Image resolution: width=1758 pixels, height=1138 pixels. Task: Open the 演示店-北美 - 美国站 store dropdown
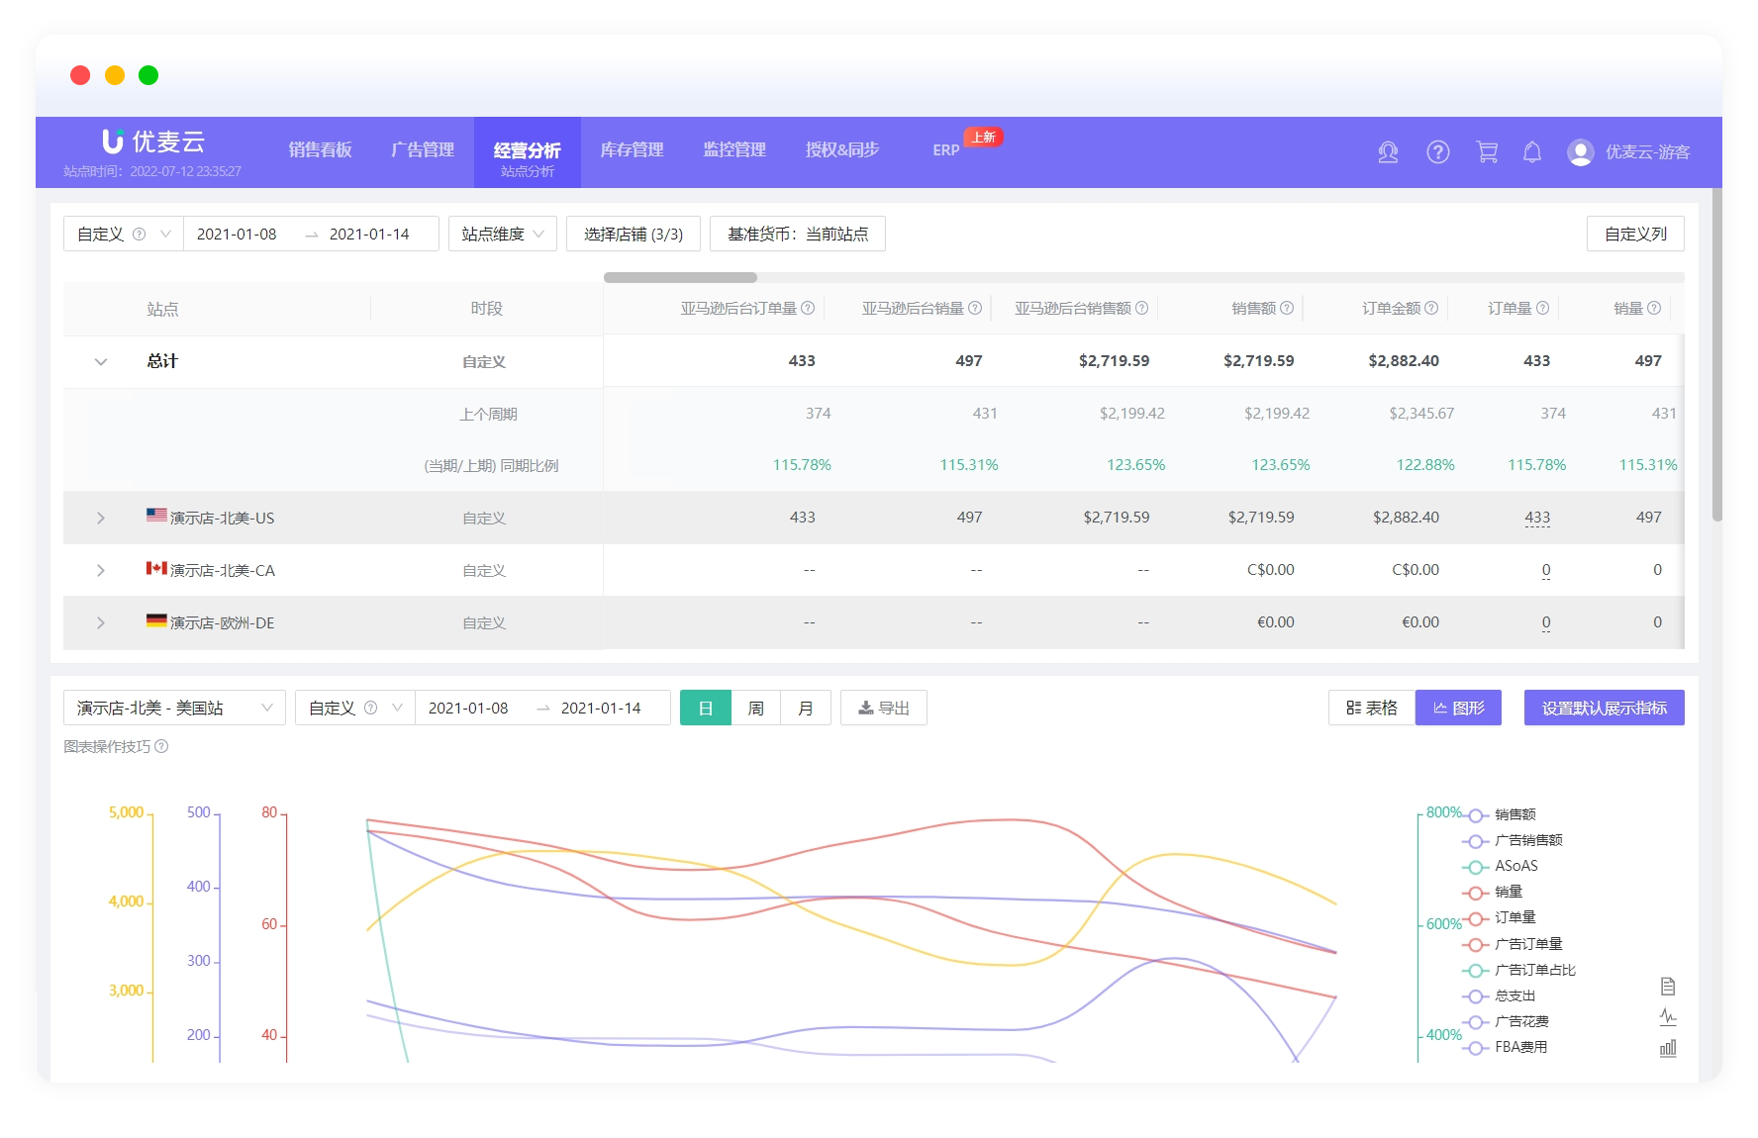[174, 709]
